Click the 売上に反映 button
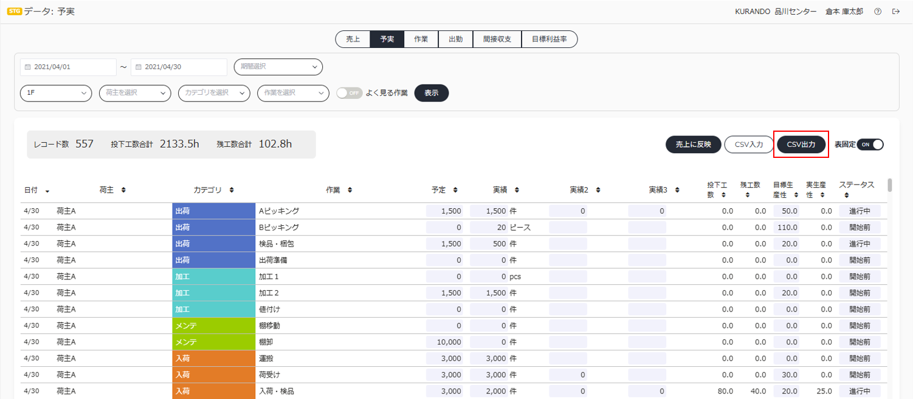Image resolution: width=913 pixels, height=399 pixels. (x=693, y=145)
